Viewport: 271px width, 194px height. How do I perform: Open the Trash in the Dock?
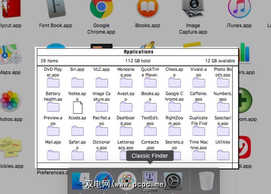point(206,181)
